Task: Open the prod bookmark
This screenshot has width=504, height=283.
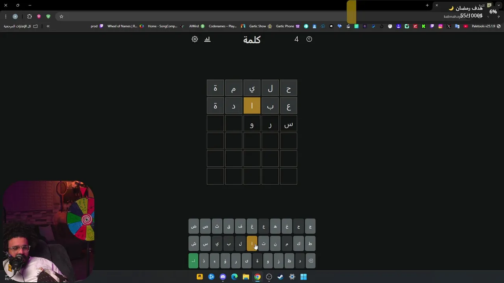Action: pyautogui.click(x=97, y=26)
